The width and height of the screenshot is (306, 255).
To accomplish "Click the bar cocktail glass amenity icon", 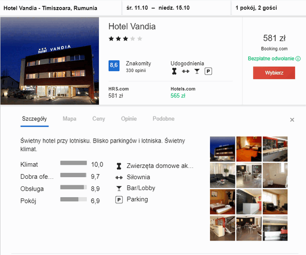I will 197,72.
